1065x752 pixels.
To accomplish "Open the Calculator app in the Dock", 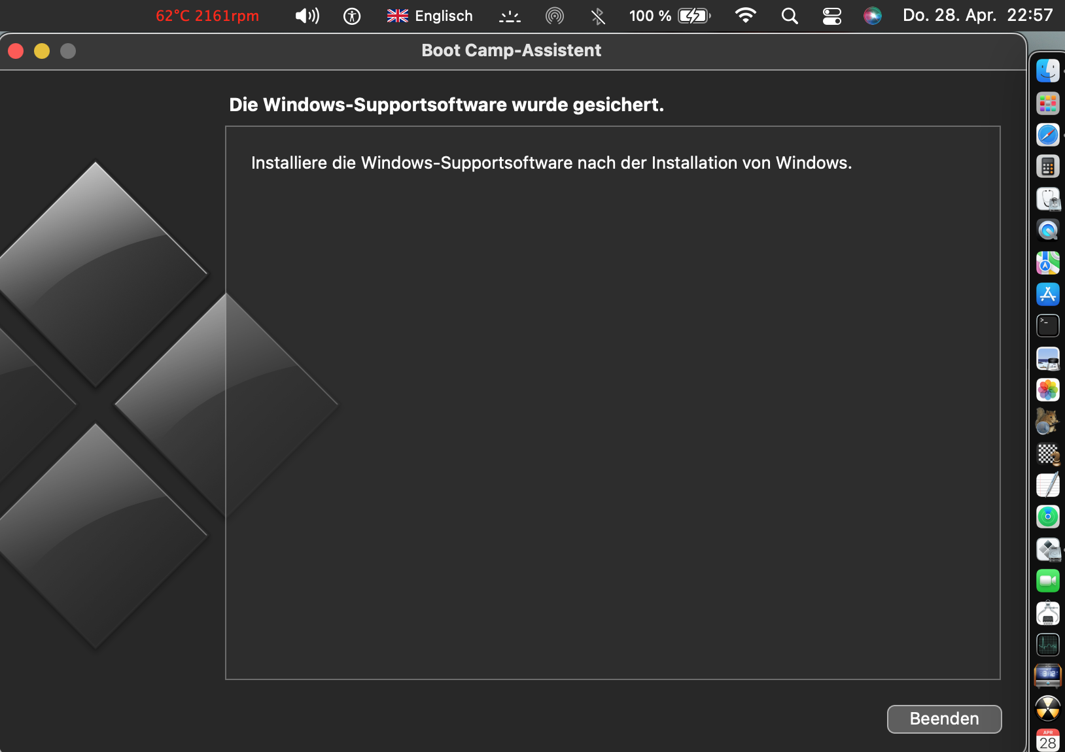I will pyautogui.click(x=1048, y=167).
